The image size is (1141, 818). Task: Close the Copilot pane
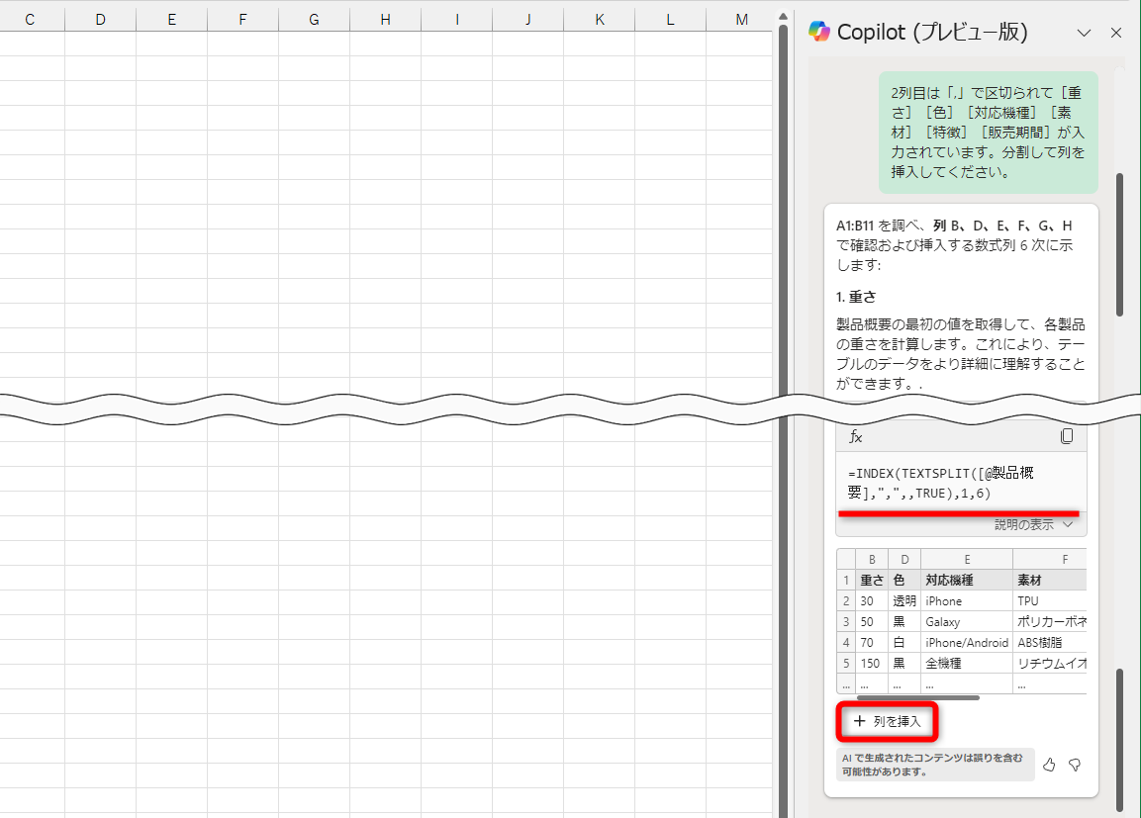[x=1116, y=32]
